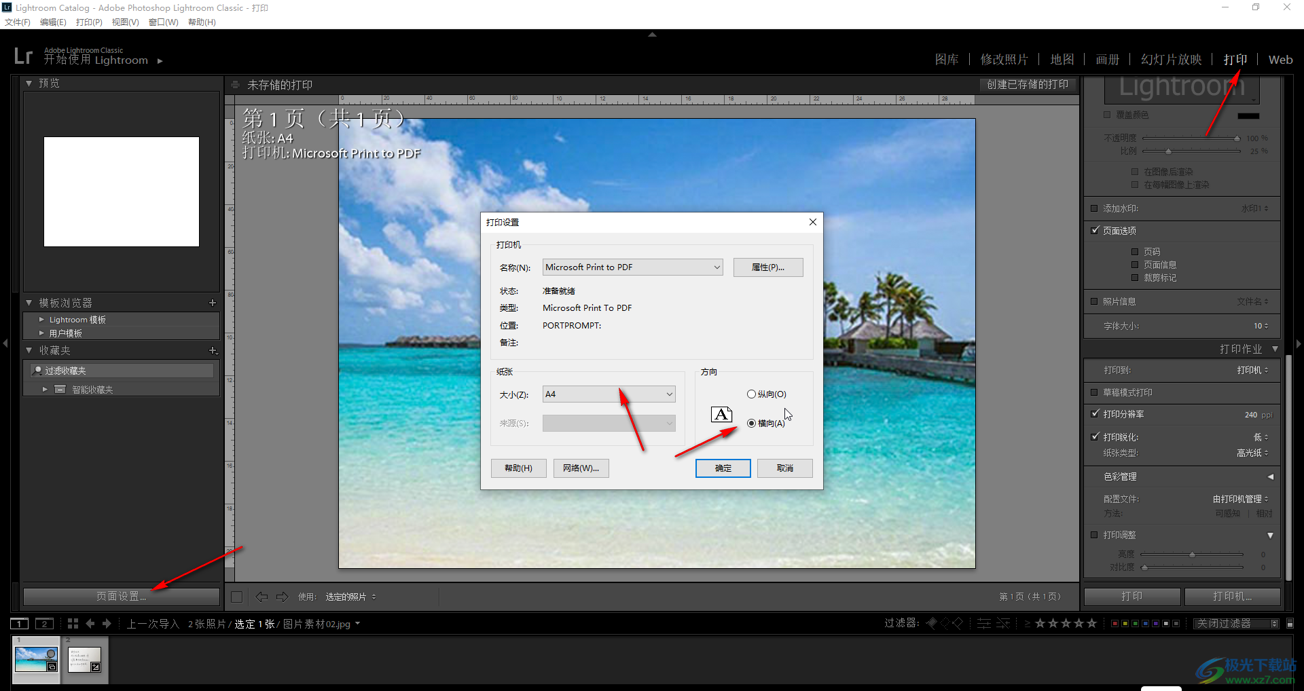
Task: Open the Web module
Action: pyautogui.click(x=1280, y=60)
